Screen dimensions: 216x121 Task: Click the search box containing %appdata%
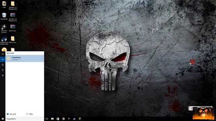(25, 119)
